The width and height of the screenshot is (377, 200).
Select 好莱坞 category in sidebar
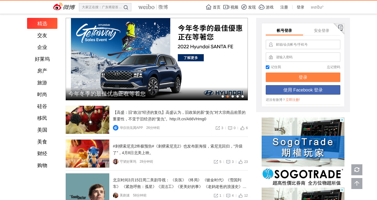[x=42, y=59]
